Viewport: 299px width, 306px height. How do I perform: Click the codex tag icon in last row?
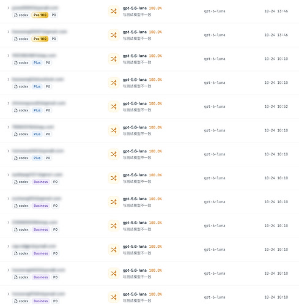16,301
